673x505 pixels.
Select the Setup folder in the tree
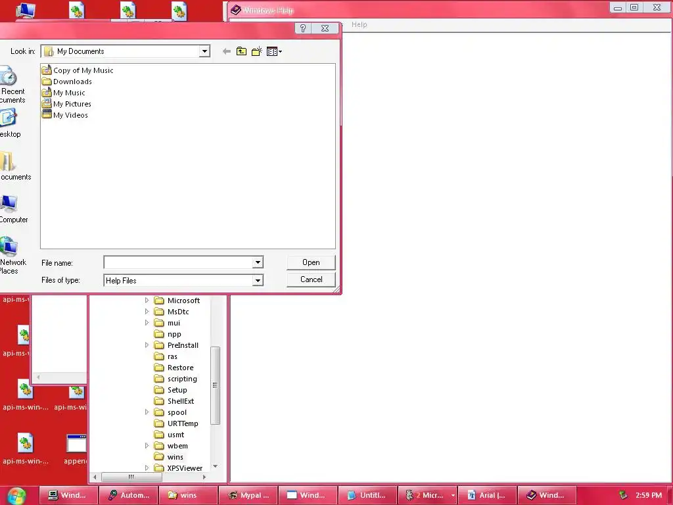171,390
